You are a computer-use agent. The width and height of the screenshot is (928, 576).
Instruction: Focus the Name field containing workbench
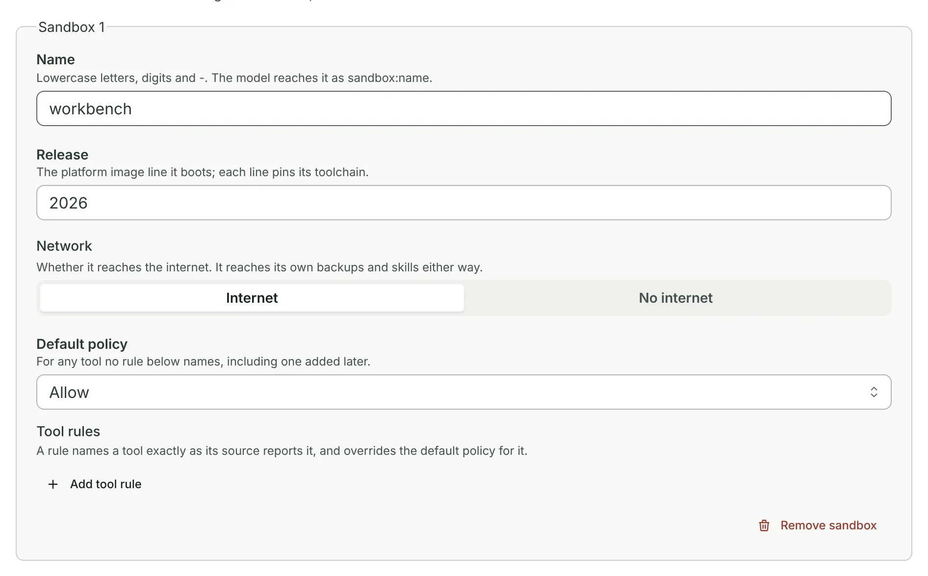click(x=464, y=108)
